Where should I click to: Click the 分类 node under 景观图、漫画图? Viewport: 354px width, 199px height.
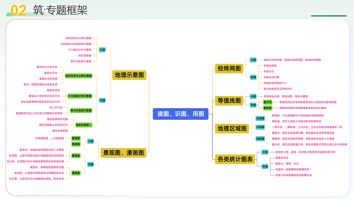coord(91,141)
